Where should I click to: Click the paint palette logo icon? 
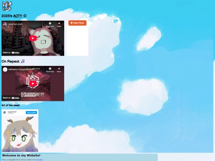click(x=7, y=6)
